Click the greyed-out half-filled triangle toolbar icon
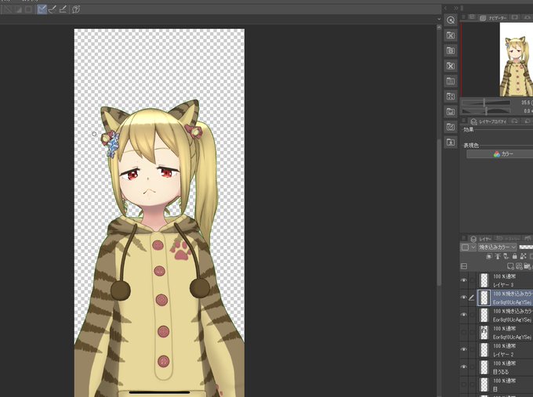The image size is (533, 397). point(18,9)
